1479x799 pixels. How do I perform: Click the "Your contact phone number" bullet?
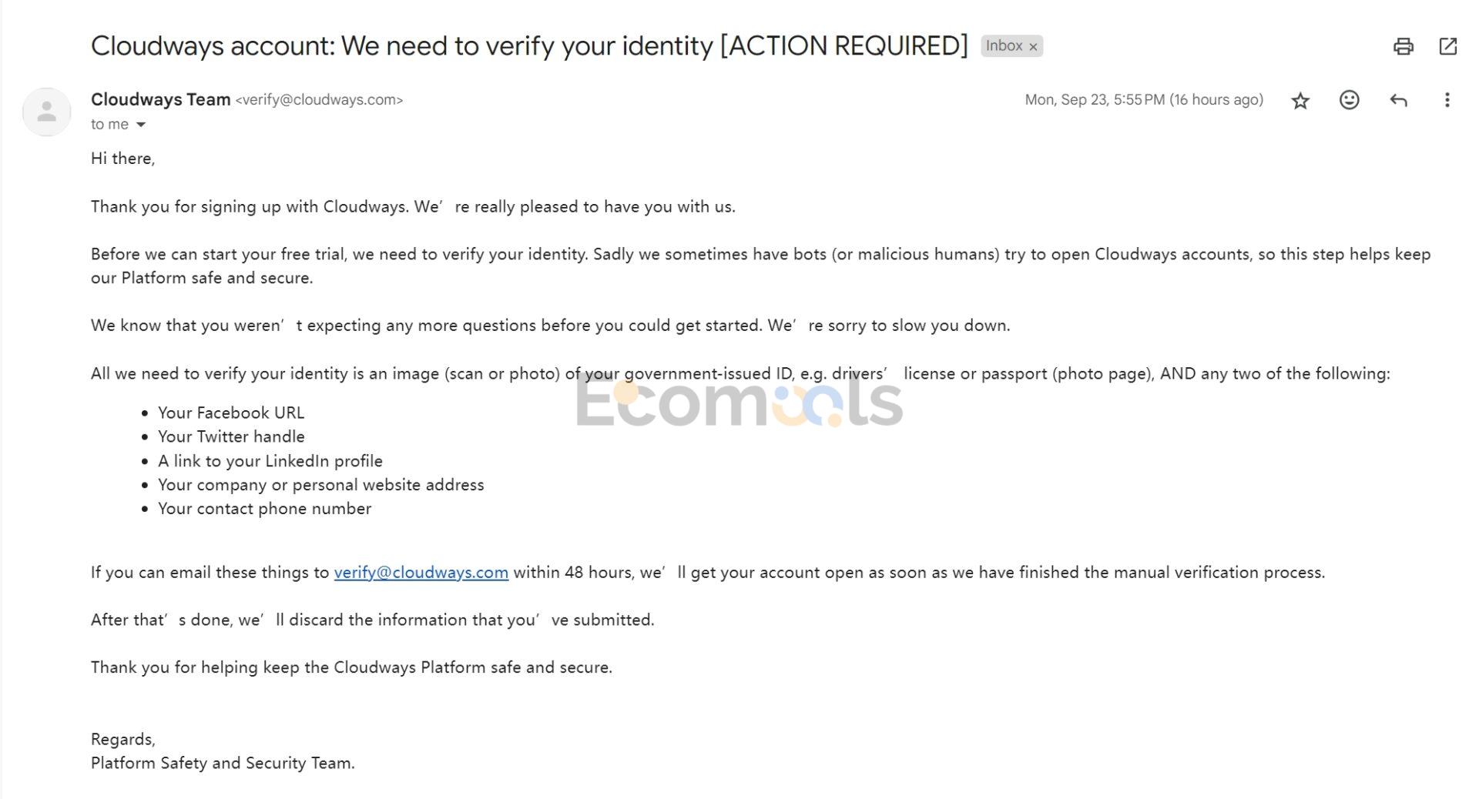pos(264,509)
